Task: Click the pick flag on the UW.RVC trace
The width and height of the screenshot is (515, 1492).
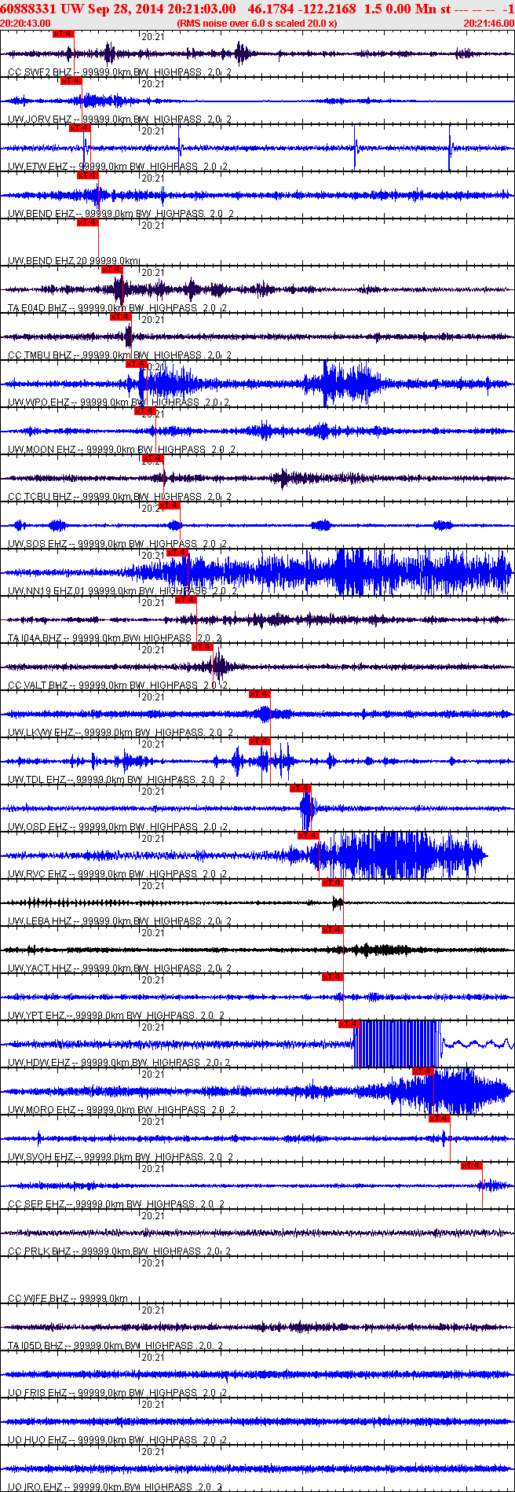Action: [309, 836]
